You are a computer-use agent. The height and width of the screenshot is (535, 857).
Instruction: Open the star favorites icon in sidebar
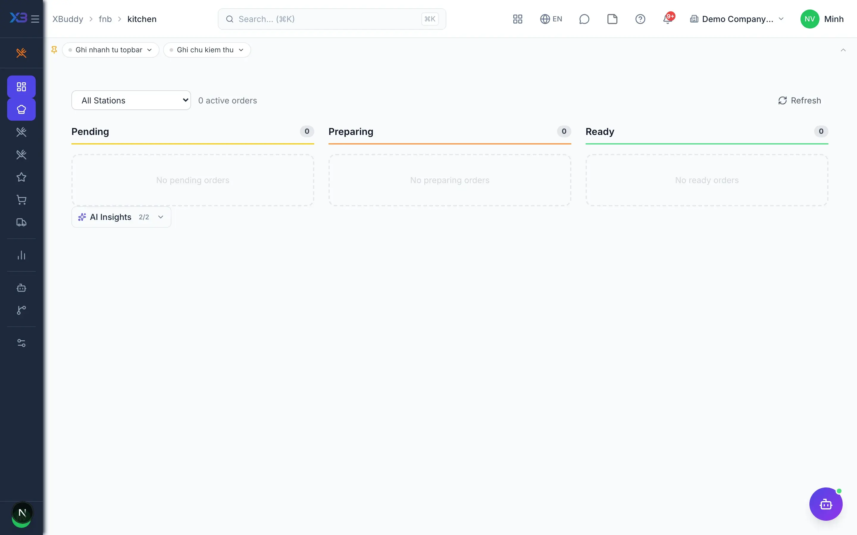click(21, 177)
